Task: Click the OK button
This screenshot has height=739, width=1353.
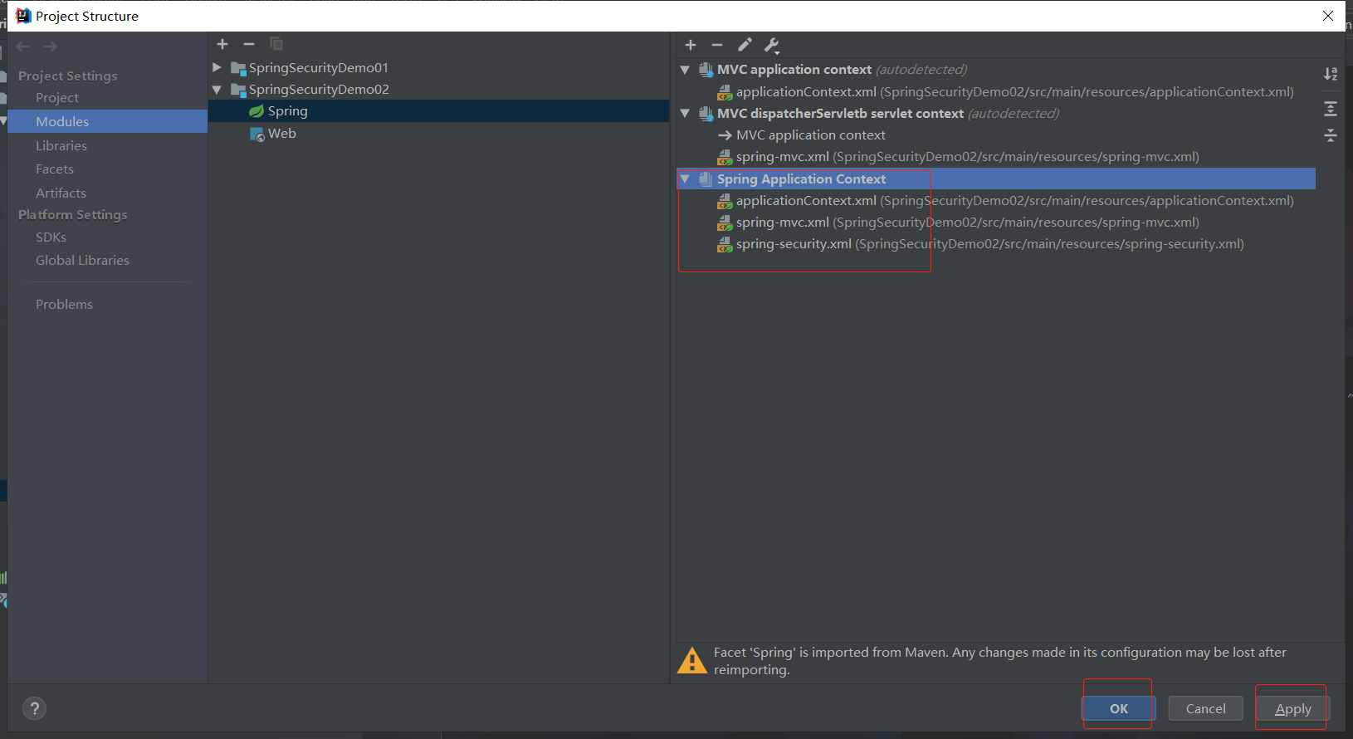Action: (1119, 708)
